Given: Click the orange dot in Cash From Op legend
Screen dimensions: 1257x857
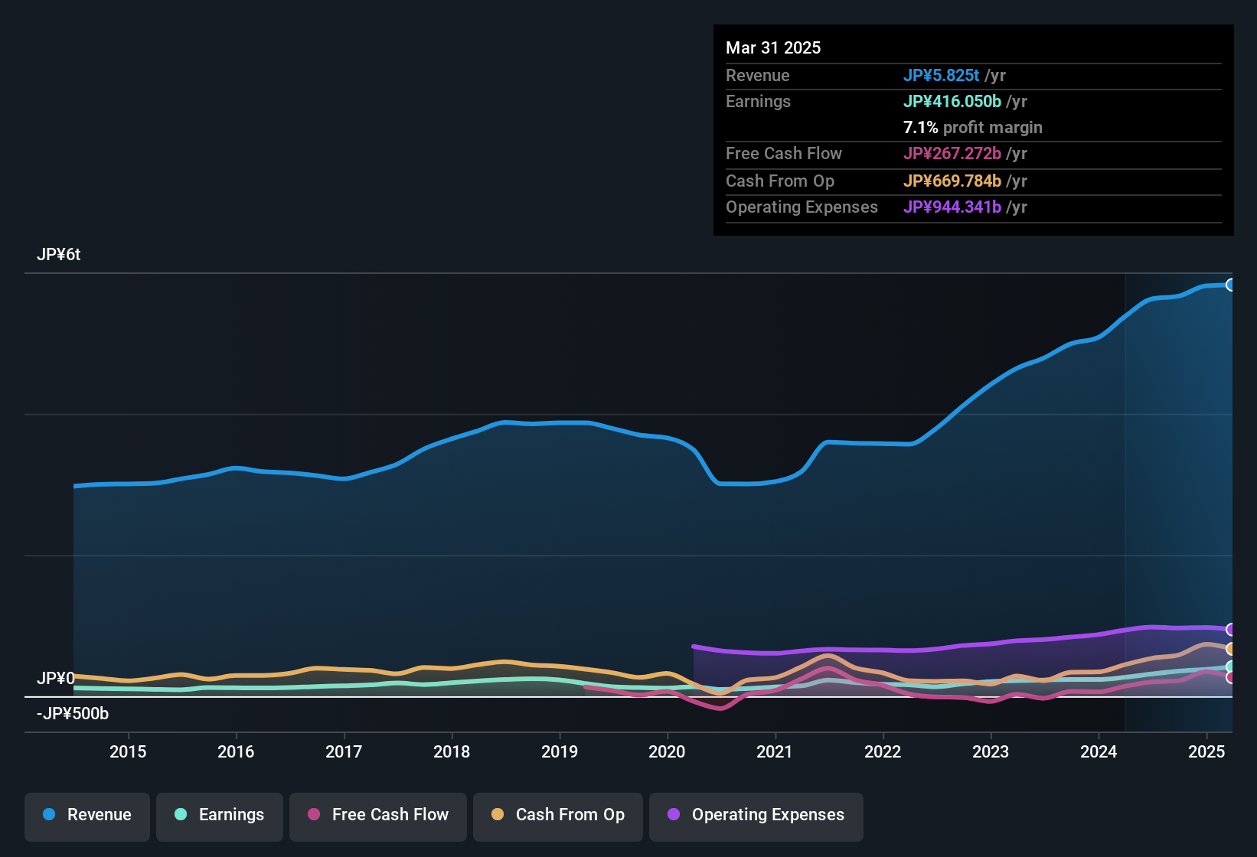Looking at the screenshot, I should pyautogui.click(x=498, y=814).
